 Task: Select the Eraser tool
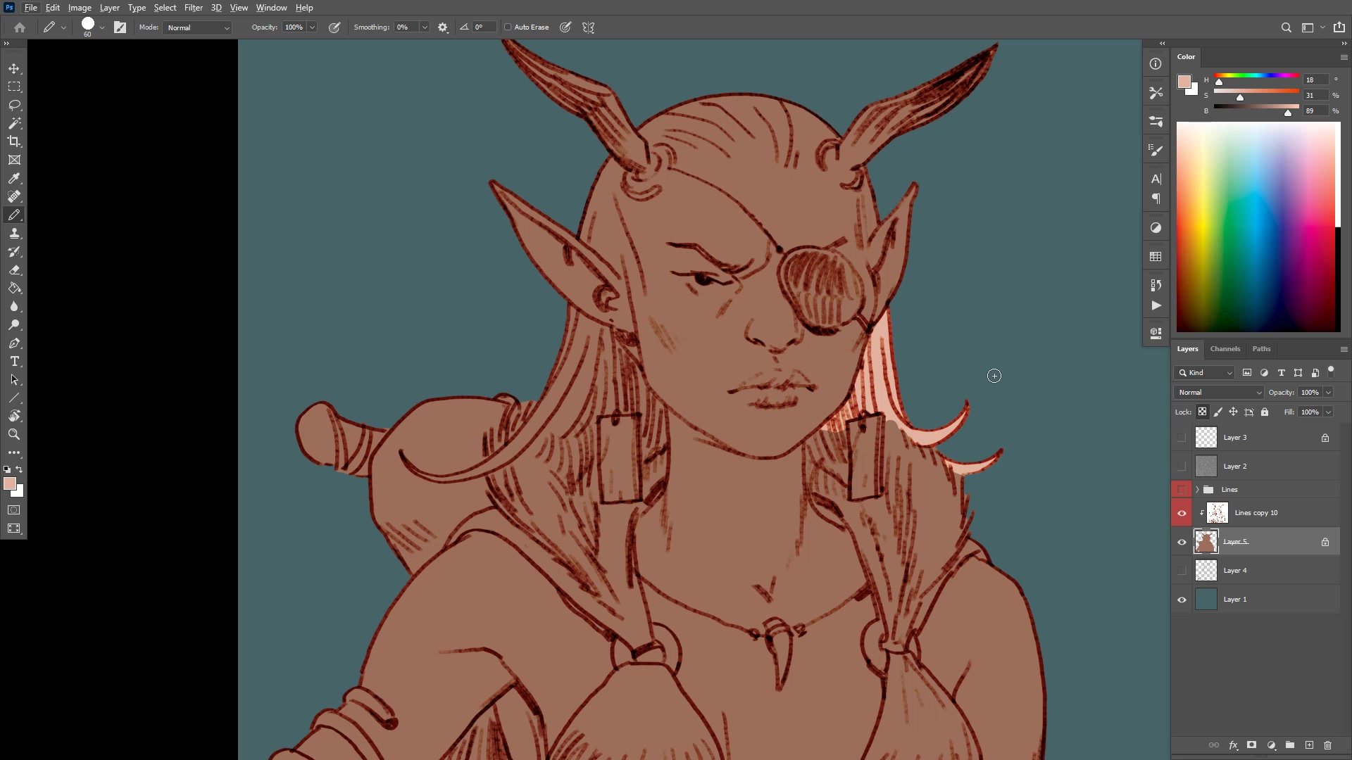click(x=14, y=270)
